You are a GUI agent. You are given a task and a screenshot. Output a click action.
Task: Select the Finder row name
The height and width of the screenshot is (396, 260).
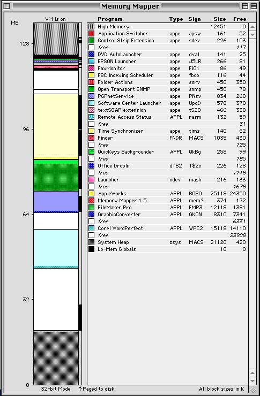click(x=105, y=138)
